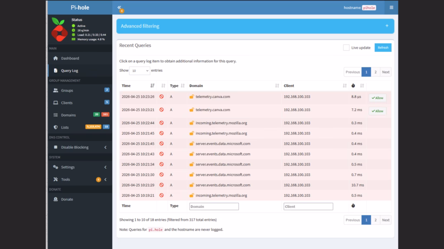The width and height of the screenshot is (444, 249).
Task: Sort table by Type column
Action: [183, 86]
